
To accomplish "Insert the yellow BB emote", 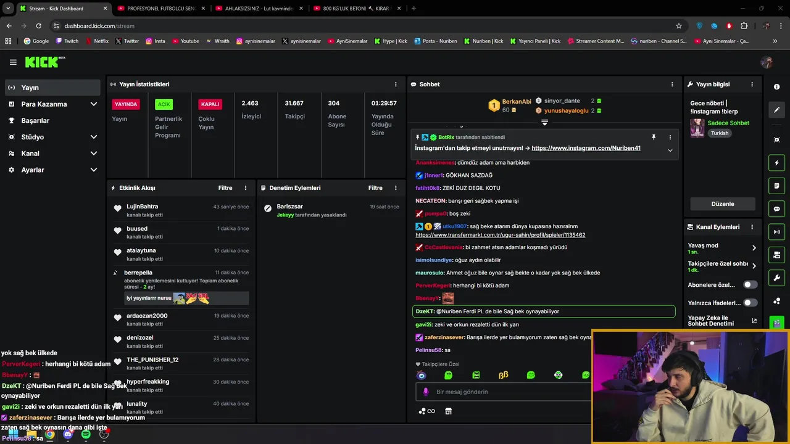I will (504, 375).
